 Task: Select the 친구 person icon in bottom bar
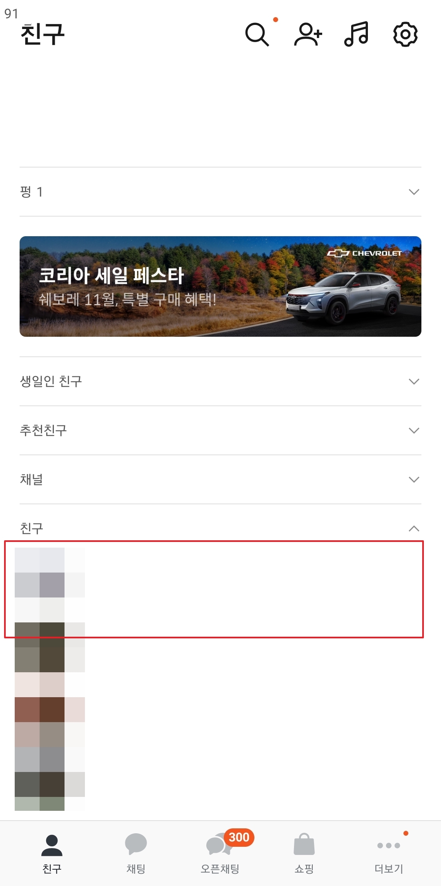coord(52,845)
